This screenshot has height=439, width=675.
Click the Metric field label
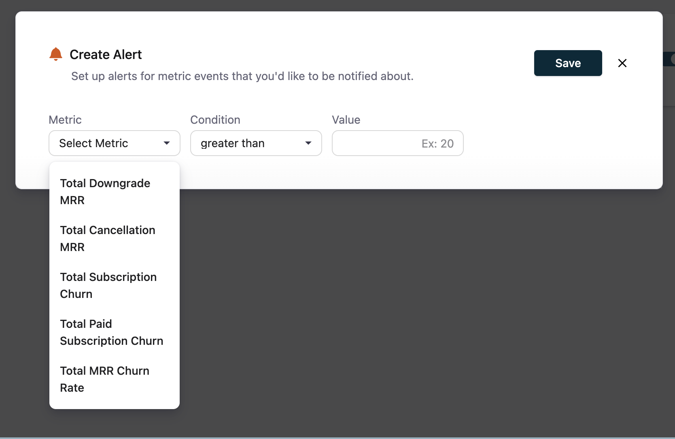[65, 120]
